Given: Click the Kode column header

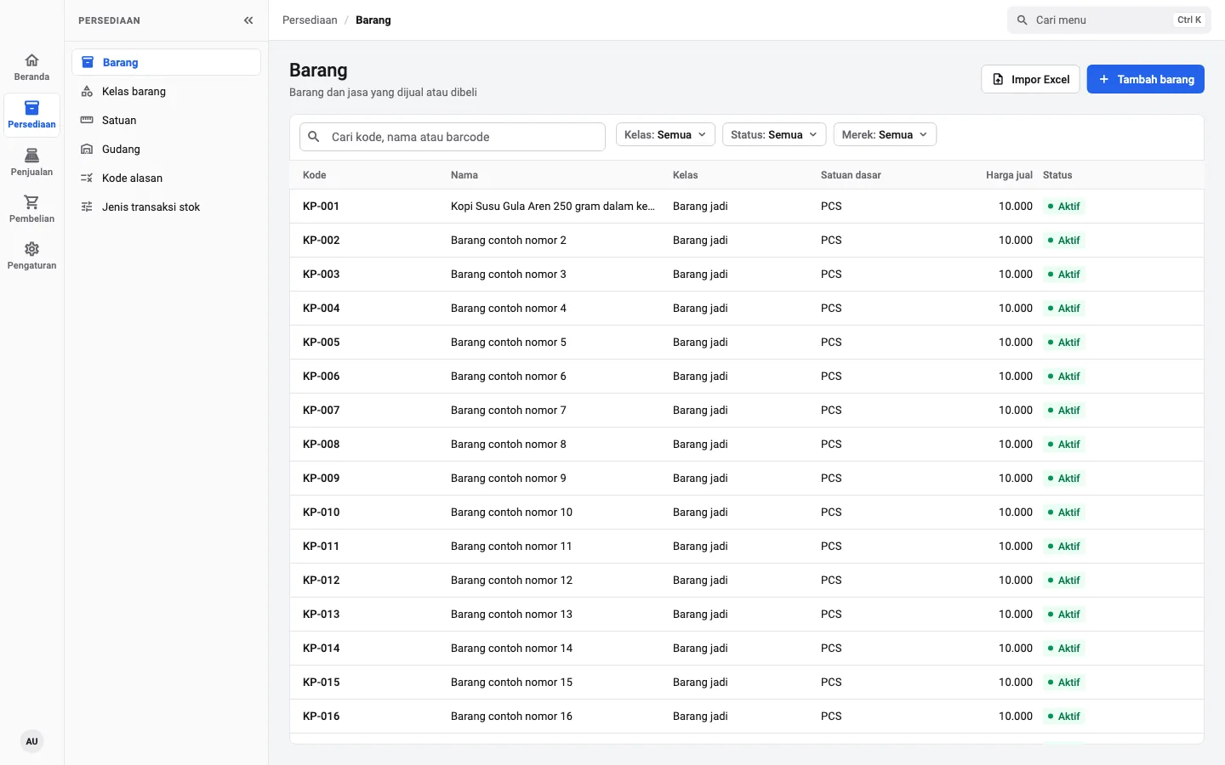Looking at the screenshot, I should coord(315,175).
